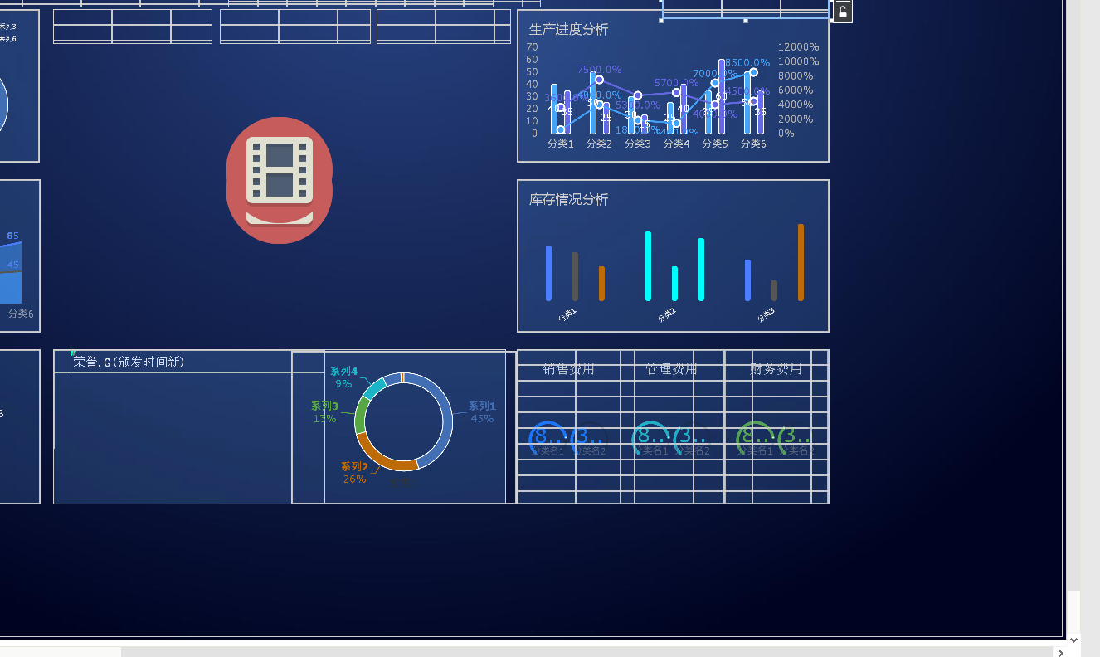Select the tallest orange bar in 库存情况分析

[801, 262]
